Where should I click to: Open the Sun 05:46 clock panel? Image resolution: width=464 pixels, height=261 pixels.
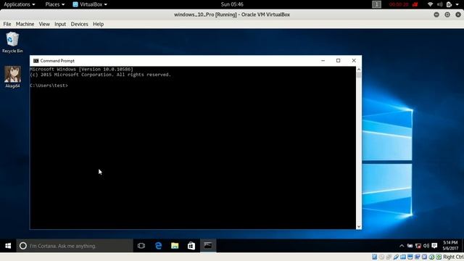(x=232, y=4)
